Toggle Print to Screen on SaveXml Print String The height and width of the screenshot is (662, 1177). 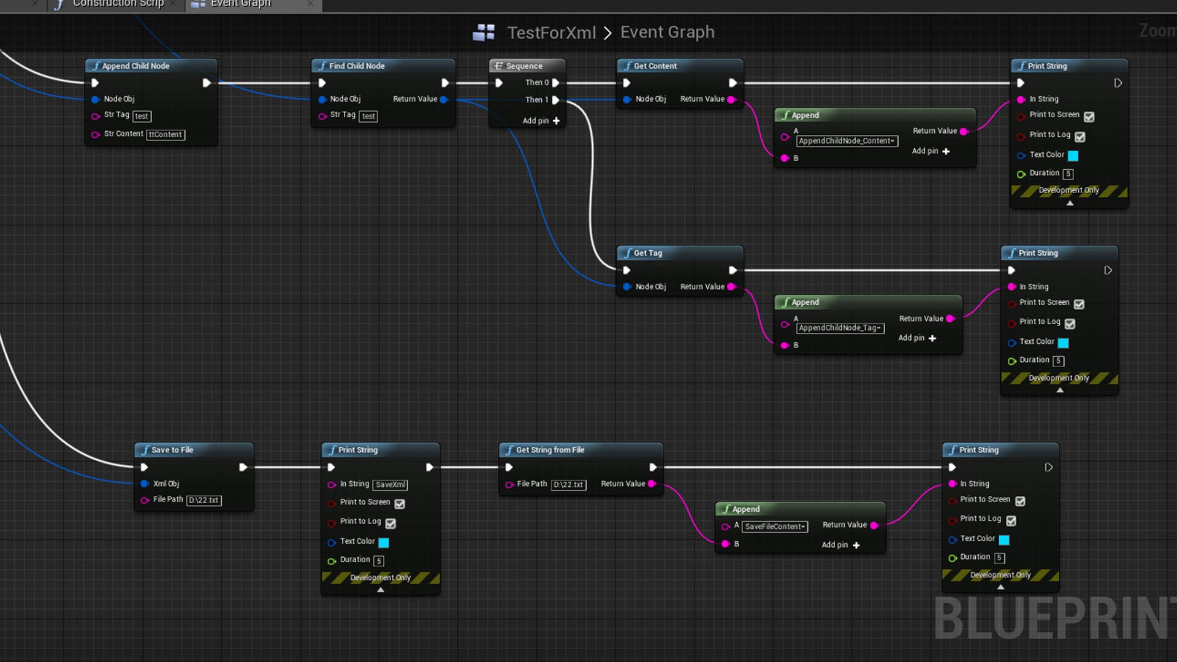pos(400,504)
